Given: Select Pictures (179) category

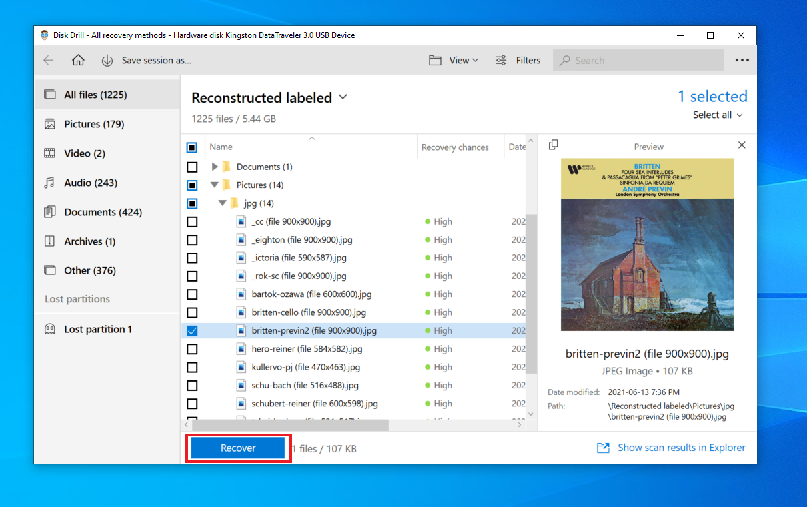Looking at the screenshot, I should [107, 124].
